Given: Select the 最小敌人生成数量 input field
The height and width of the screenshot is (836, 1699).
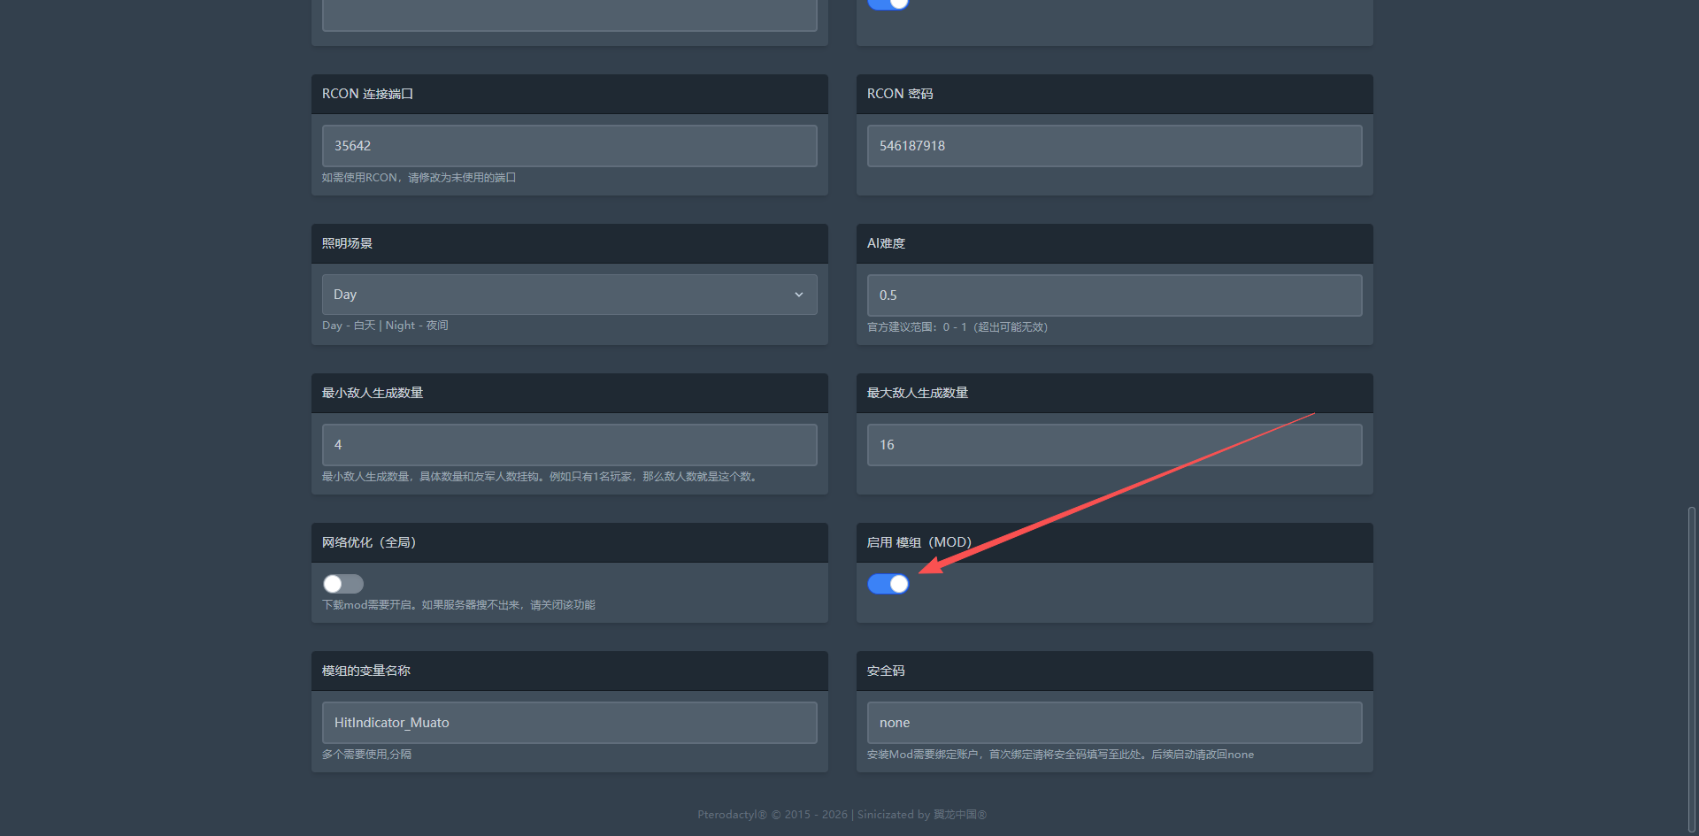Looking at the screenshot, I should pyautogui.click(x=569, y=445).
